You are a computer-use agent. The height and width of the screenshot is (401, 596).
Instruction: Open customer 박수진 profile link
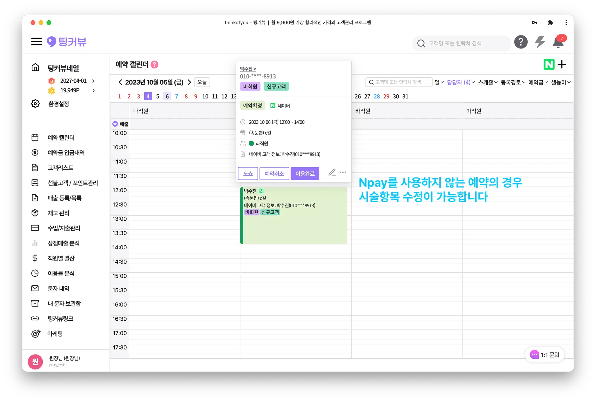(248, 69)
